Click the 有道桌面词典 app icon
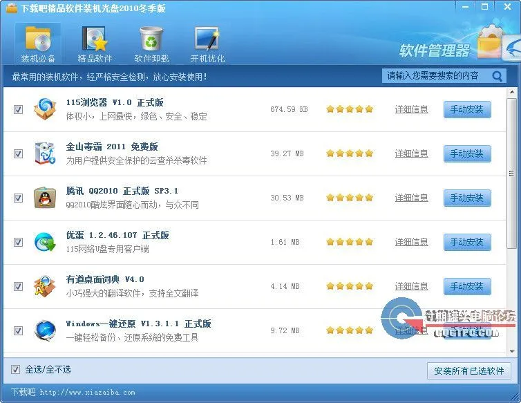This screenshot has height=403, width=521. pos(46,286)
